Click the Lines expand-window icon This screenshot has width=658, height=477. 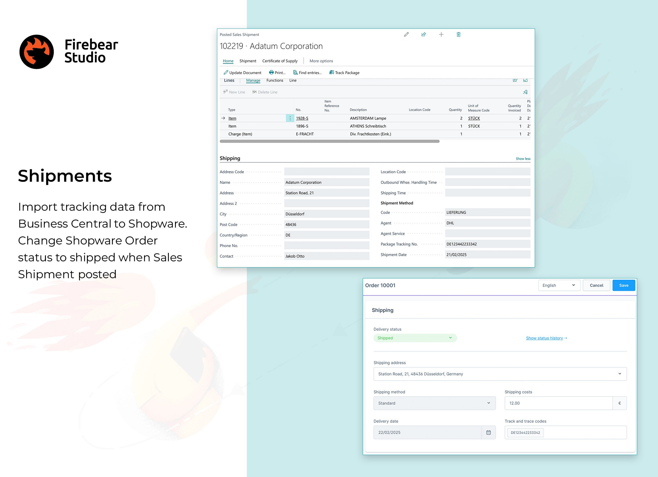(525, 80)
